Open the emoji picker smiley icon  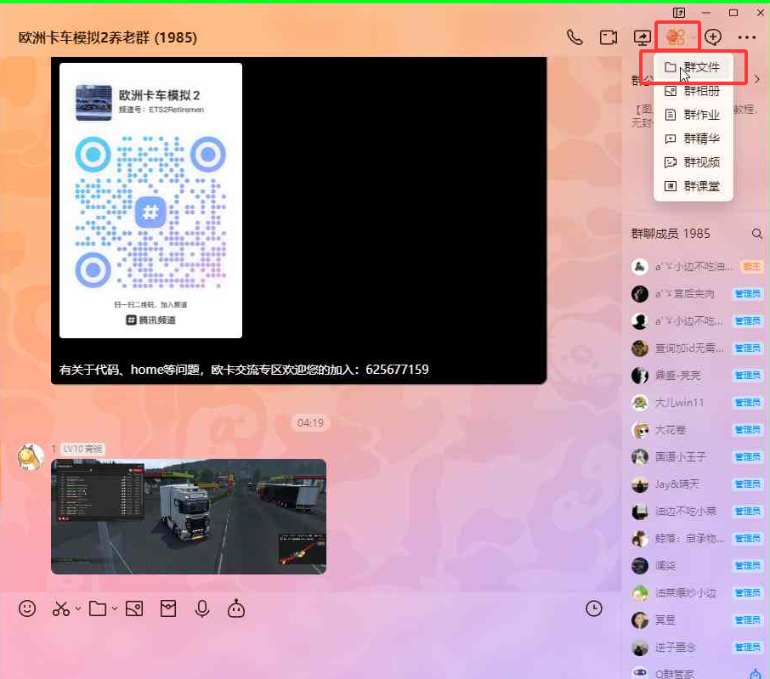pos(27,608)
